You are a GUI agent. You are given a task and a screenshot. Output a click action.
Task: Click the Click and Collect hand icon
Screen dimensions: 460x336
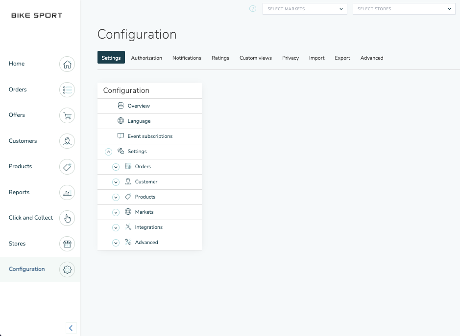(x=67, y=218)
